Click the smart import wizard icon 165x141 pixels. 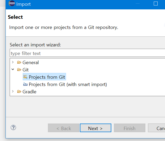[x=25, y=84]
